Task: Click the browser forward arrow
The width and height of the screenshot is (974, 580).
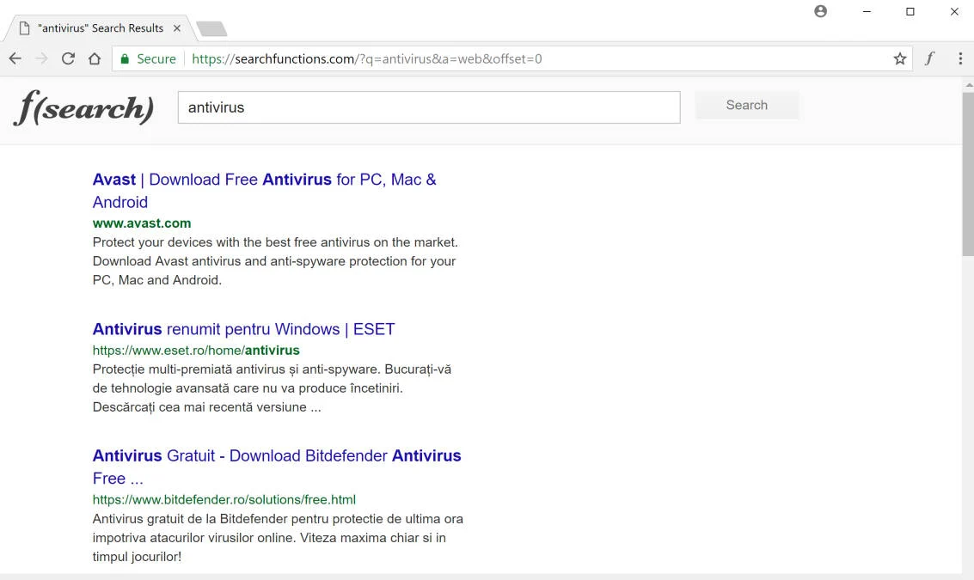Action: pos(41,58)
